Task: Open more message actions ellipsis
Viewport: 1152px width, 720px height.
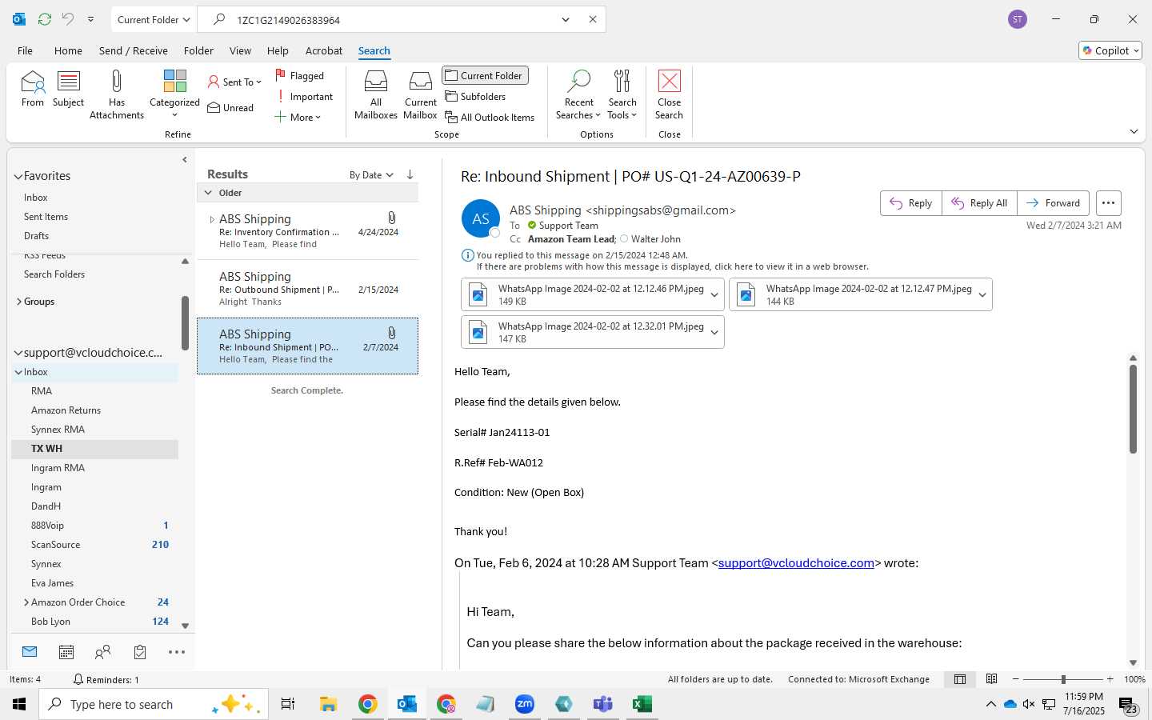Action: 1108,203
